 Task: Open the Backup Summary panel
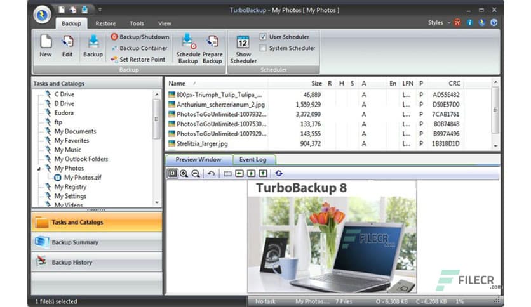(97, 242)
